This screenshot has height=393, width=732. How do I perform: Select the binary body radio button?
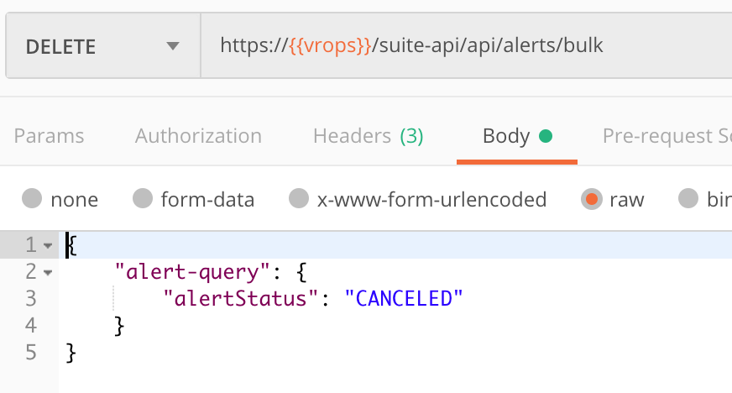688,198
